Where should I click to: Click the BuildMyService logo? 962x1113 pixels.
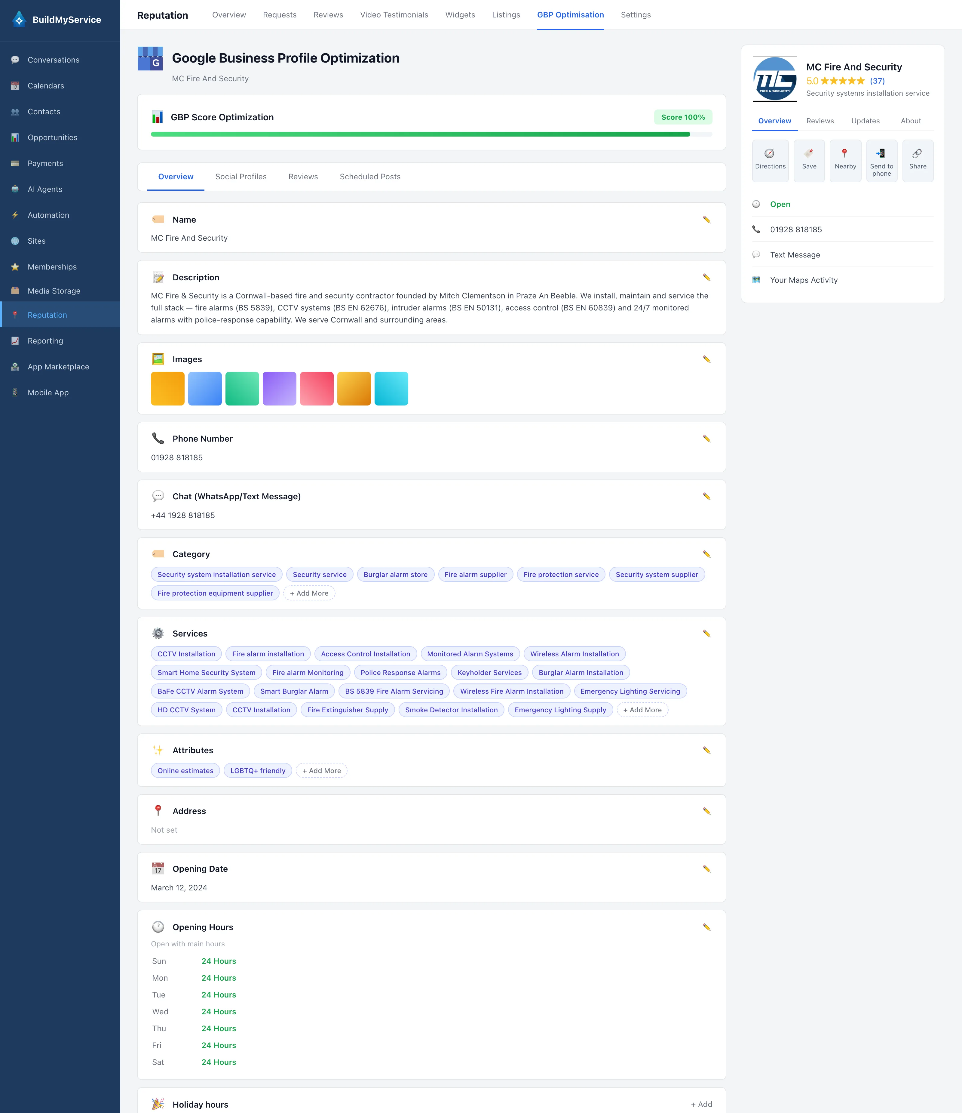point(56,19)
